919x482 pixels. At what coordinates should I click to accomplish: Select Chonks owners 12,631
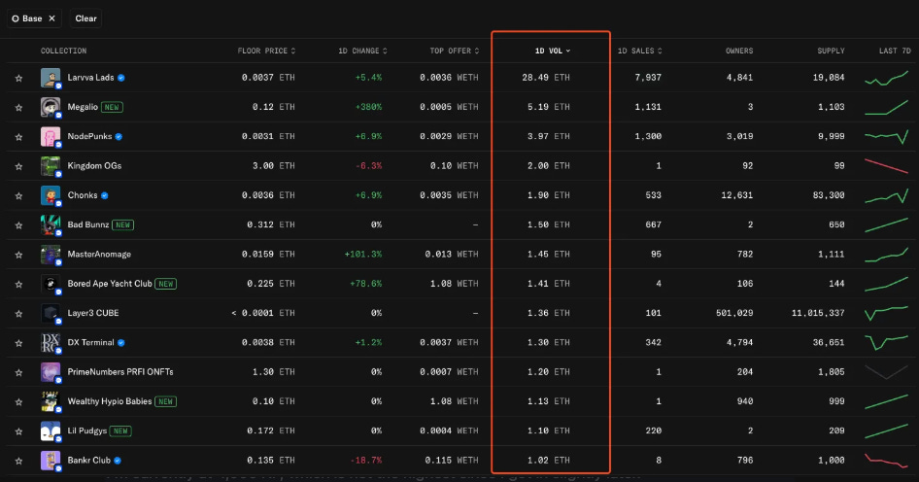736,195
